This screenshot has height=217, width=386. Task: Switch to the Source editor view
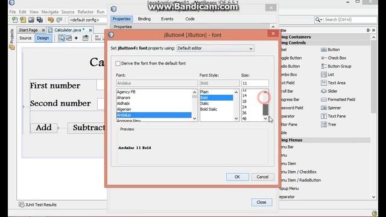click(25, 38)
